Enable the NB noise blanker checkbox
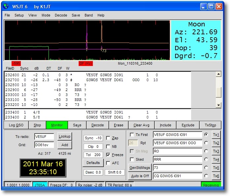Viewport: 230px width, 196px height. [x=108, y=147]
